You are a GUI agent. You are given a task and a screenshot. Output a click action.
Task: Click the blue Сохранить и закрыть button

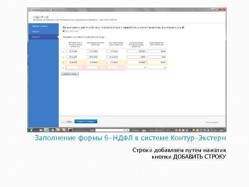tap(86, 122)
